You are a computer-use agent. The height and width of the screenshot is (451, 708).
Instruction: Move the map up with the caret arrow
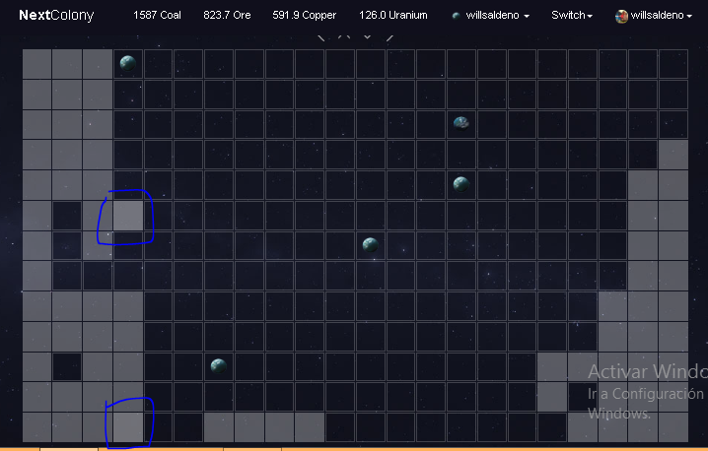pyautogui.click(x=344, y=37)
